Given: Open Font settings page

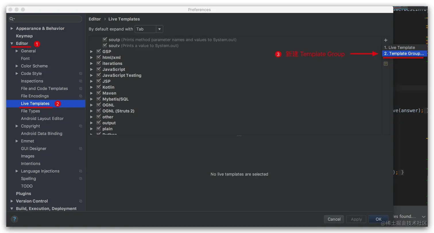Looking at the screenshot, I should point(25,58).
